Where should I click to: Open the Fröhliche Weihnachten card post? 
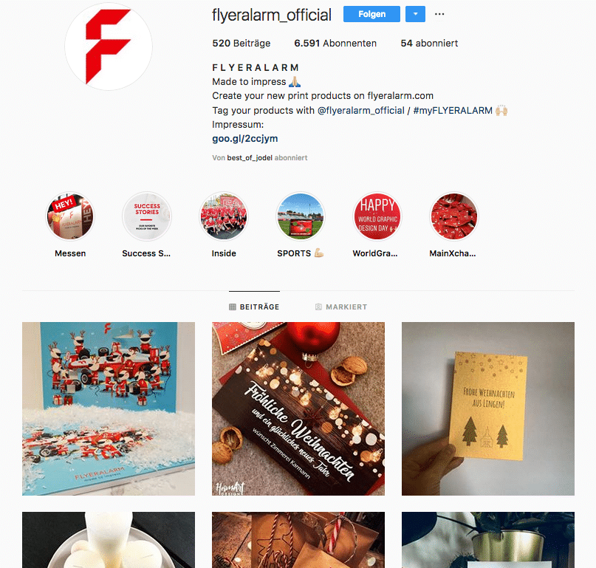coord(298,408)
